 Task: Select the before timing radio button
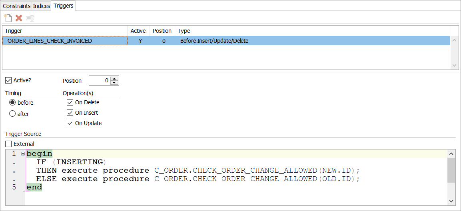click(x=12, y=103)
